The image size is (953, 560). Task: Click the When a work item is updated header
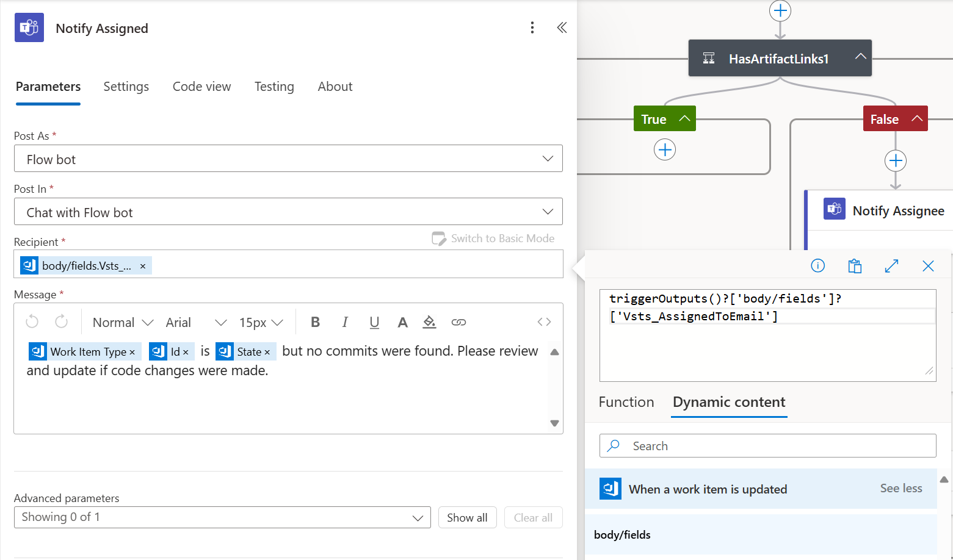(761, 489)
